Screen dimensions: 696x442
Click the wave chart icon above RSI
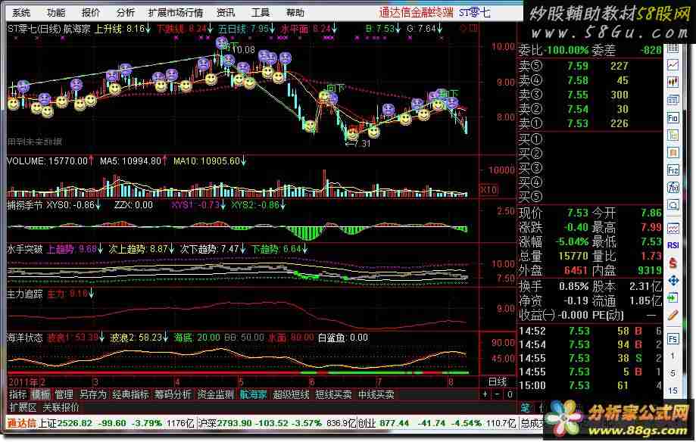coord(673,229)
